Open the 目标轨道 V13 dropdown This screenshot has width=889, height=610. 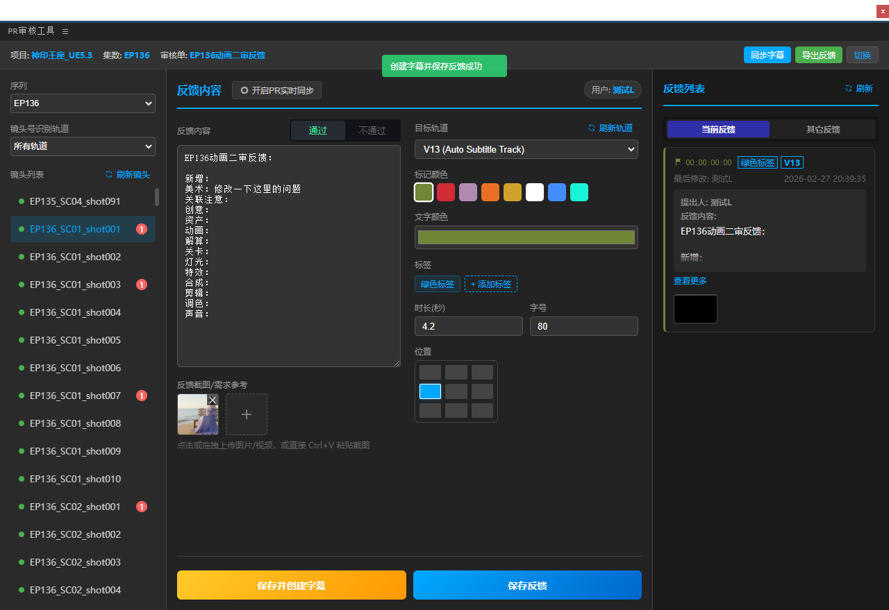click(526, 149)
